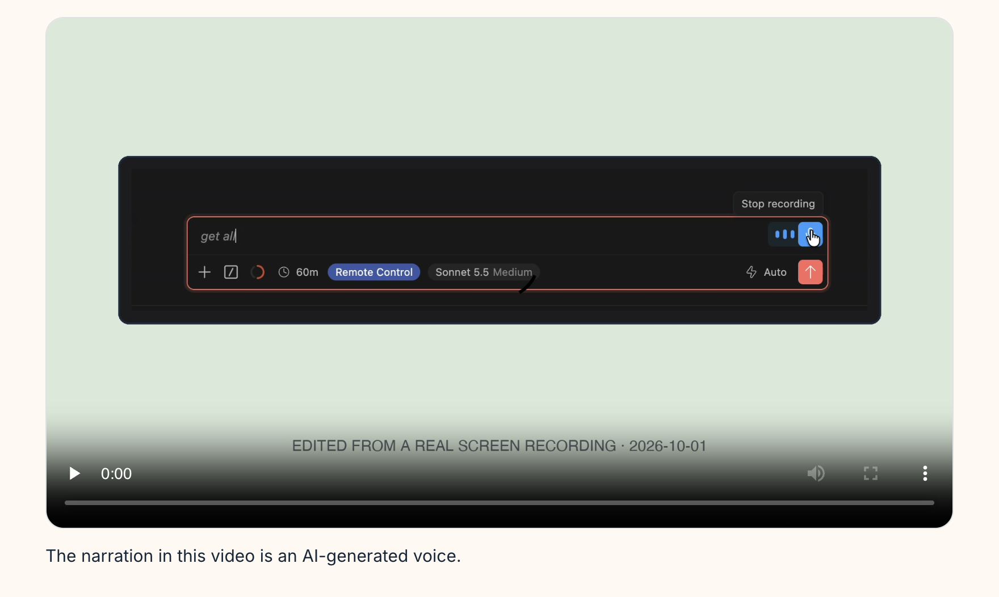Stop recording with the blue microphone button
Viewport: 999px width, 597px height.
coord(810,234)
